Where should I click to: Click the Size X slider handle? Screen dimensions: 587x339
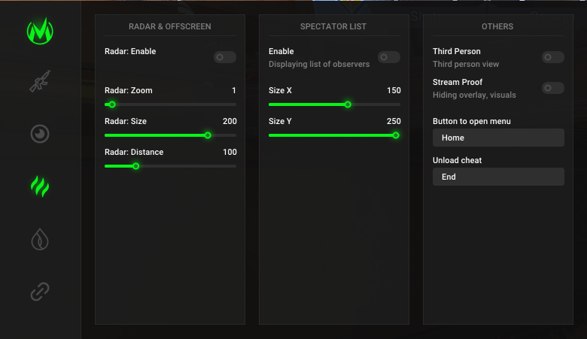(348, 104)
